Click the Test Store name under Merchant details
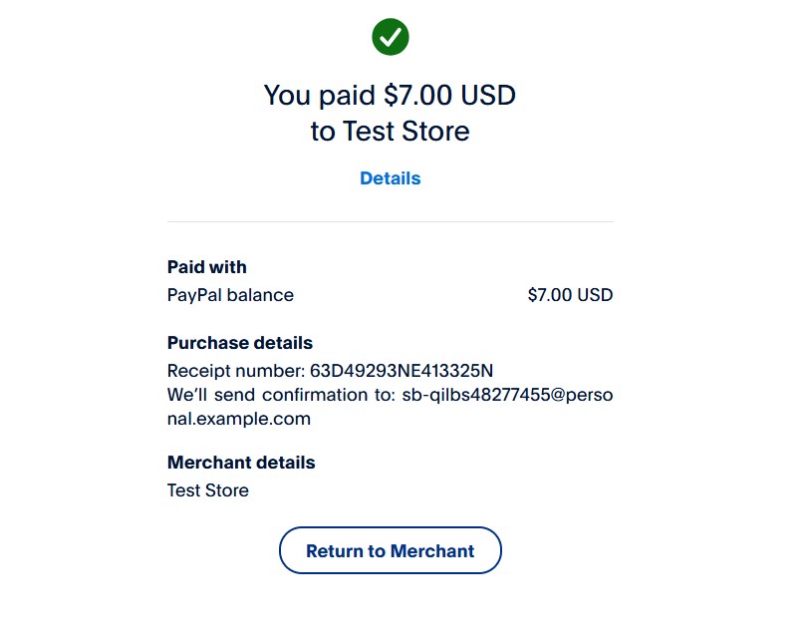The width and height of the screenshot is (811, 641). [x=207, y=489]
